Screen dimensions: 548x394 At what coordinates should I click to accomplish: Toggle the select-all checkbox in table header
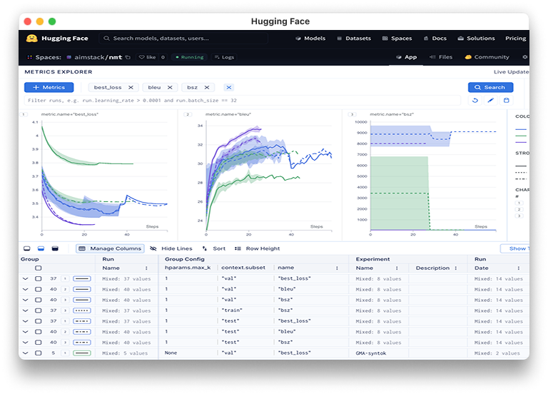coord(38,268)
